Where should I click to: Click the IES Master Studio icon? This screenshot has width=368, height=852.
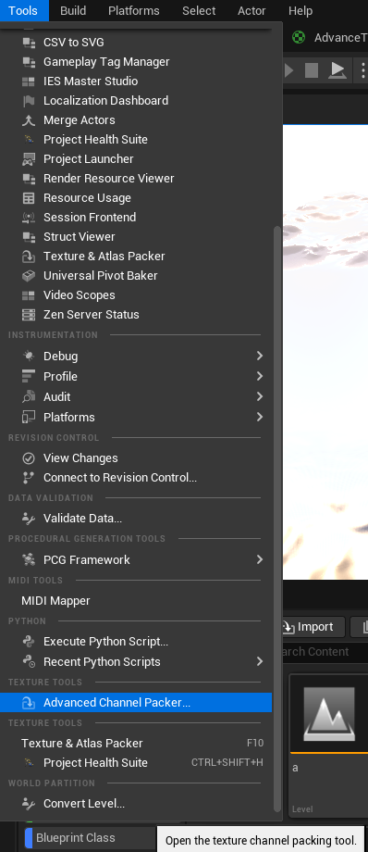tap(29, 81)
